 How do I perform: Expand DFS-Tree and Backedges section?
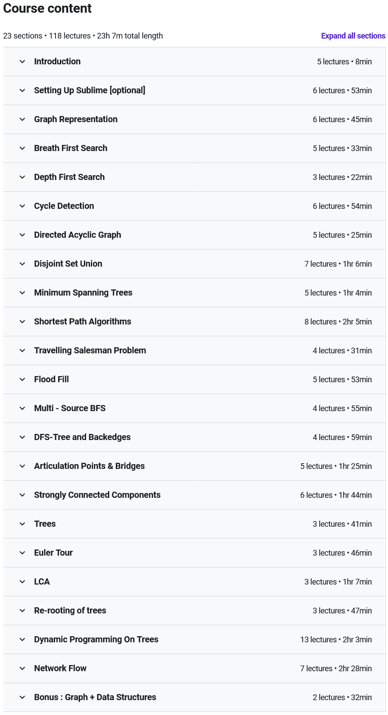[82, 437]
